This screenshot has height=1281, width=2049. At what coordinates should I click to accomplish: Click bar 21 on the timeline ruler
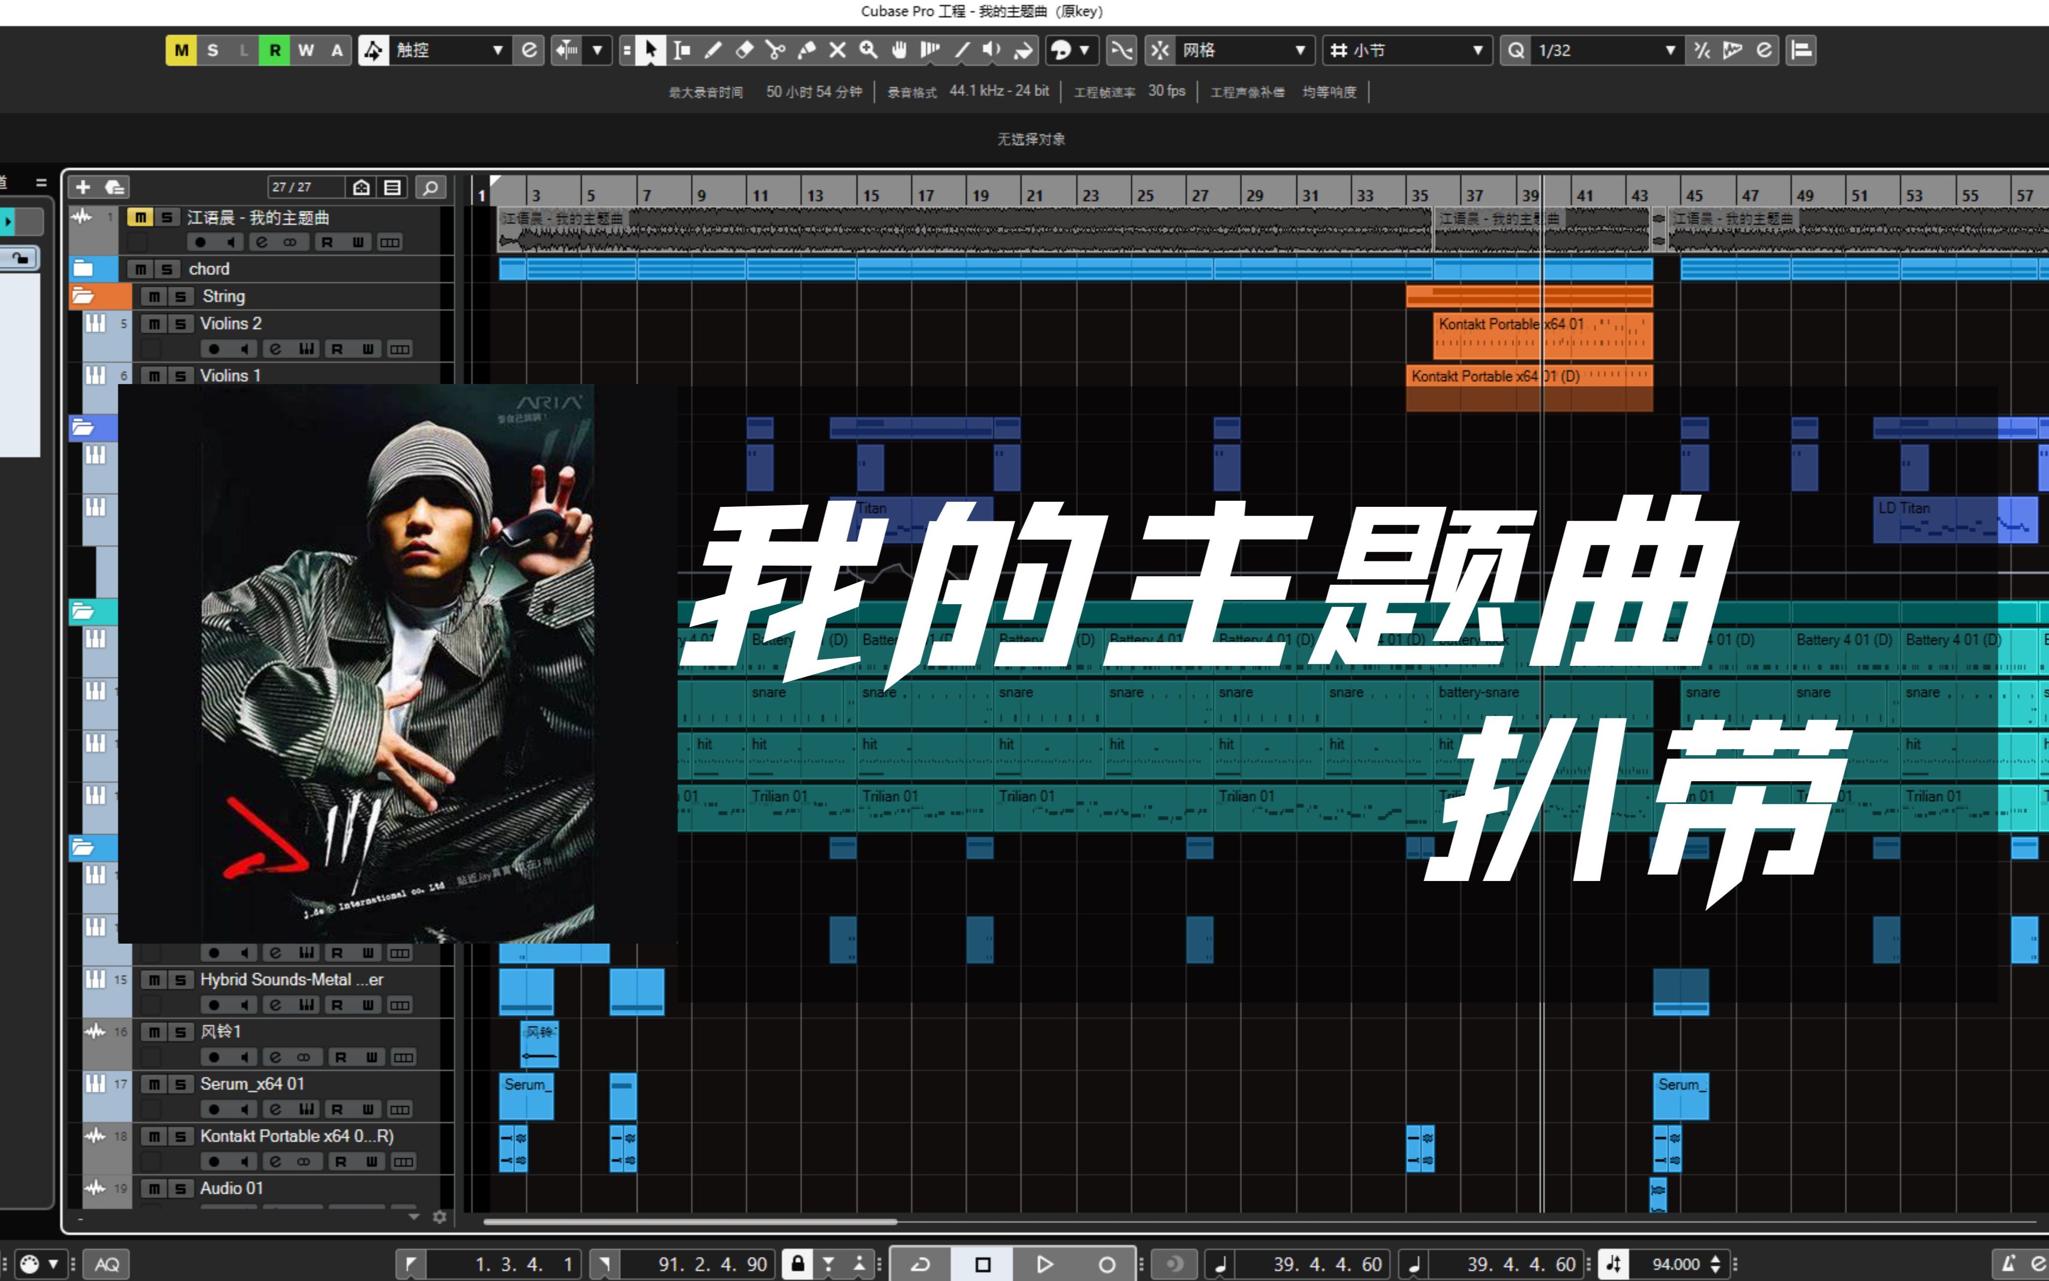1034,195
